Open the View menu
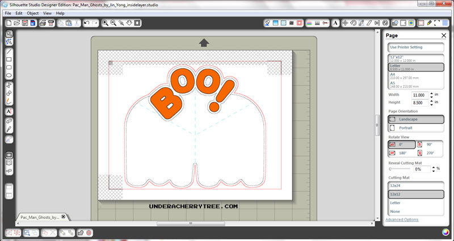 47,13
